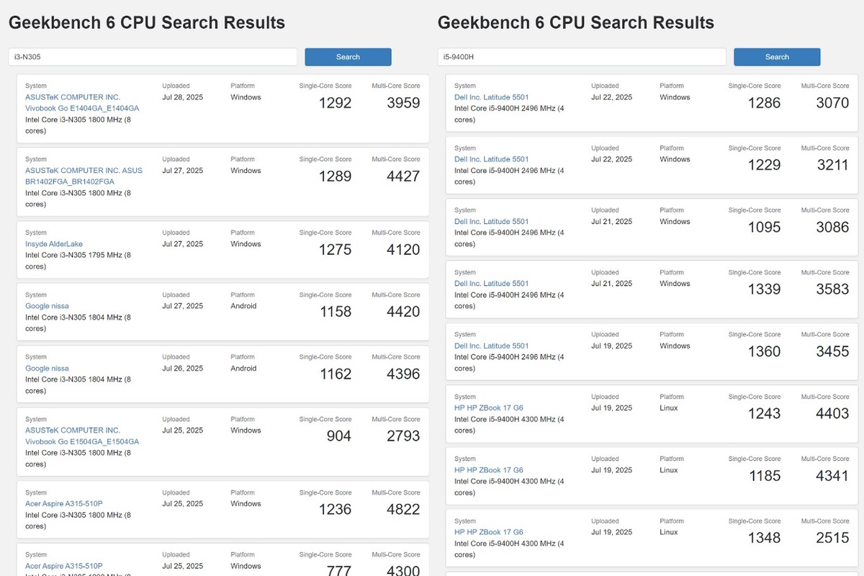Open ASUSTeK Vivobook Go E1404GA result link

(82, 103)
